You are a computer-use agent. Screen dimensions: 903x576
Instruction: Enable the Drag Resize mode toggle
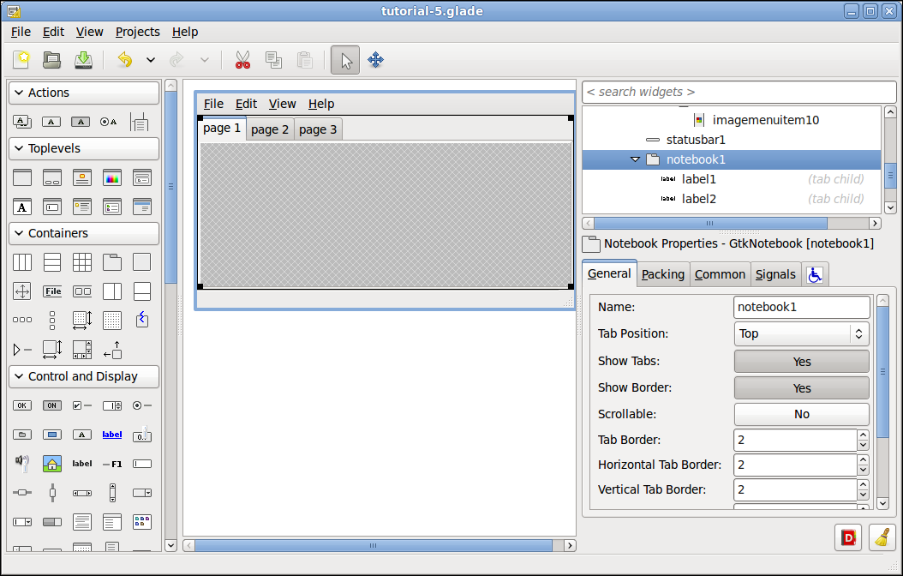point(375,60)
